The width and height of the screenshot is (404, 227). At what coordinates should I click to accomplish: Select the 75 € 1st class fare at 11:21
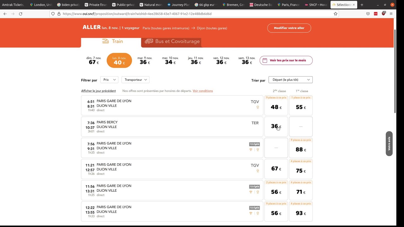click(x=301, y=169)
